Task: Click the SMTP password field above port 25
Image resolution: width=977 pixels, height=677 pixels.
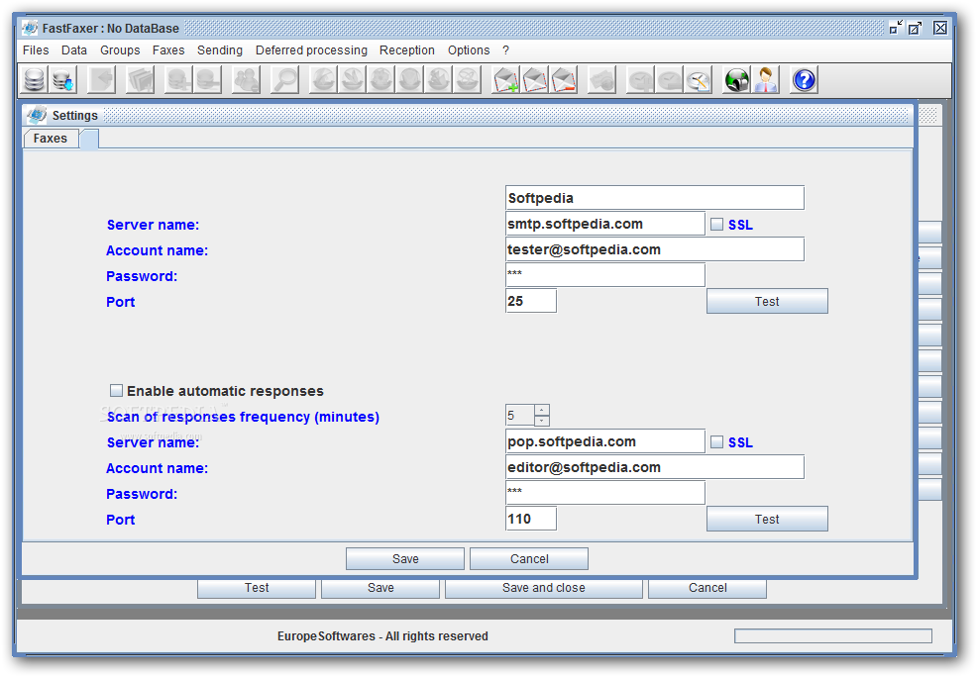Action: (605, 275)
